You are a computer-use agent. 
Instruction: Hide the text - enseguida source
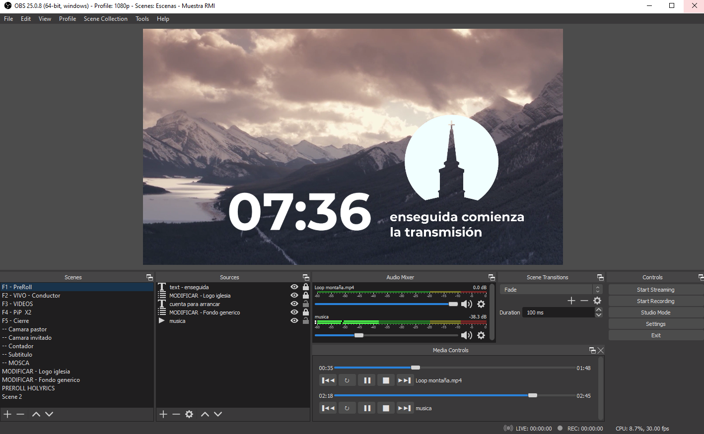point(294,287)
